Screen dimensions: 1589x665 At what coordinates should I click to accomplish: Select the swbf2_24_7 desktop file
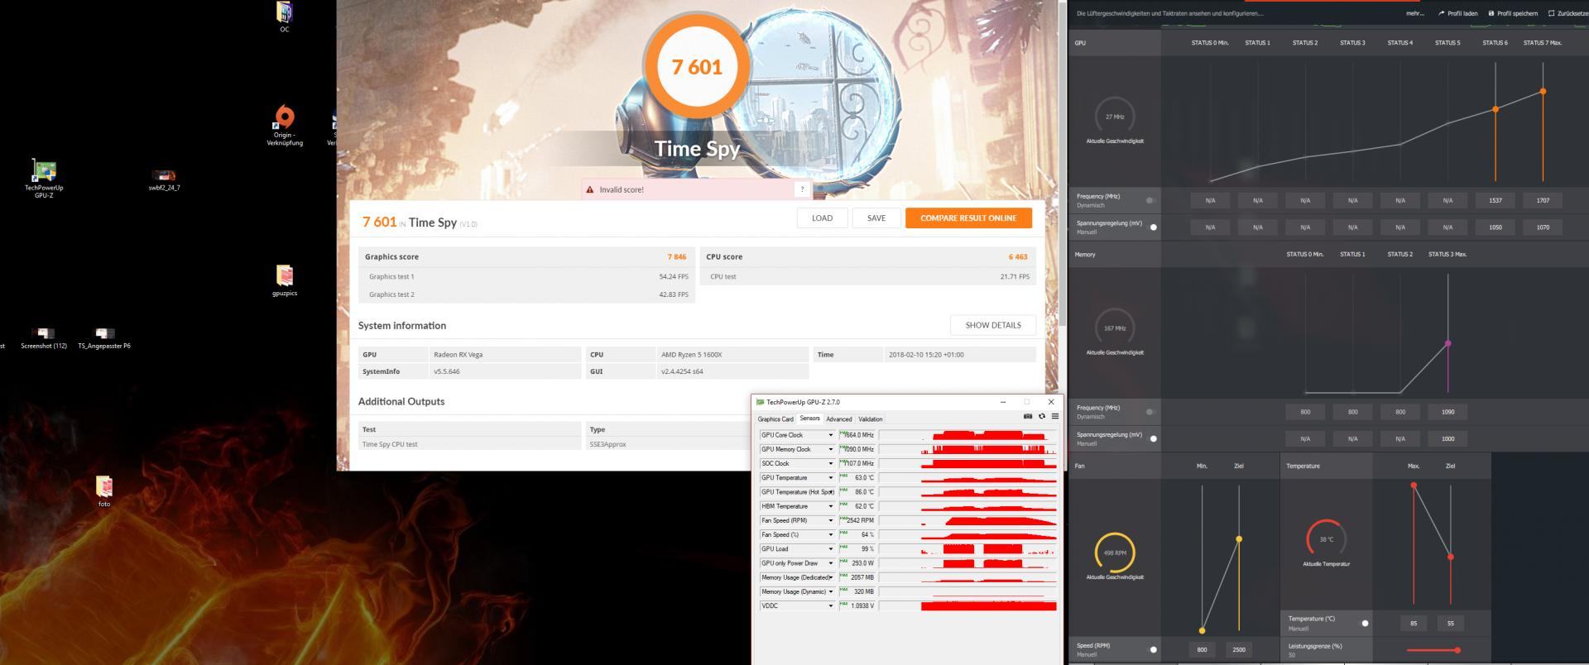[x=164, y=180]
